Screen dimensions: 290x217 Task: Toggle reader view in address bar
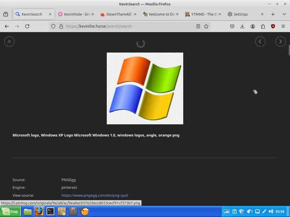(x=198, y=26)
